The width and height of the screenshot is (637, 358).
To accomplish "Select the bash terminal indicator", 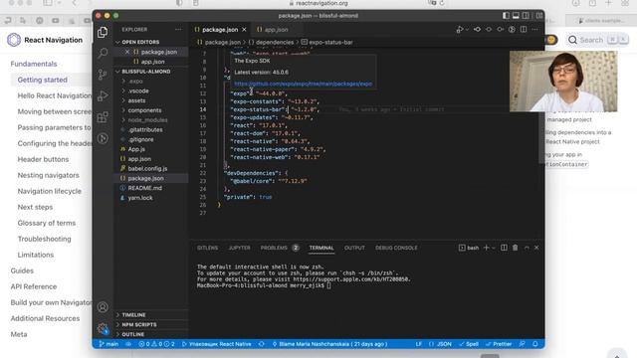I will (469, 248).
